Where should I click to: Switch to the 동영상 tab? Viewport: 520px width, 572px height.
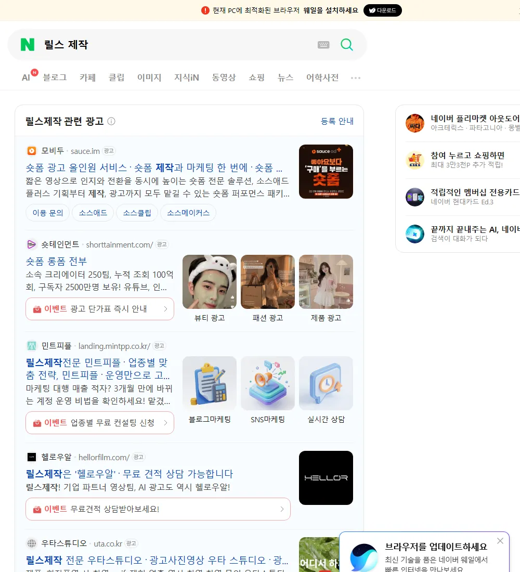click(x=224, y=77)
